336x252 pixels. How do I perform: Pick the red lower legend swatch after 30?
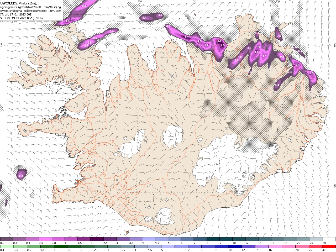tap(329, 246)
